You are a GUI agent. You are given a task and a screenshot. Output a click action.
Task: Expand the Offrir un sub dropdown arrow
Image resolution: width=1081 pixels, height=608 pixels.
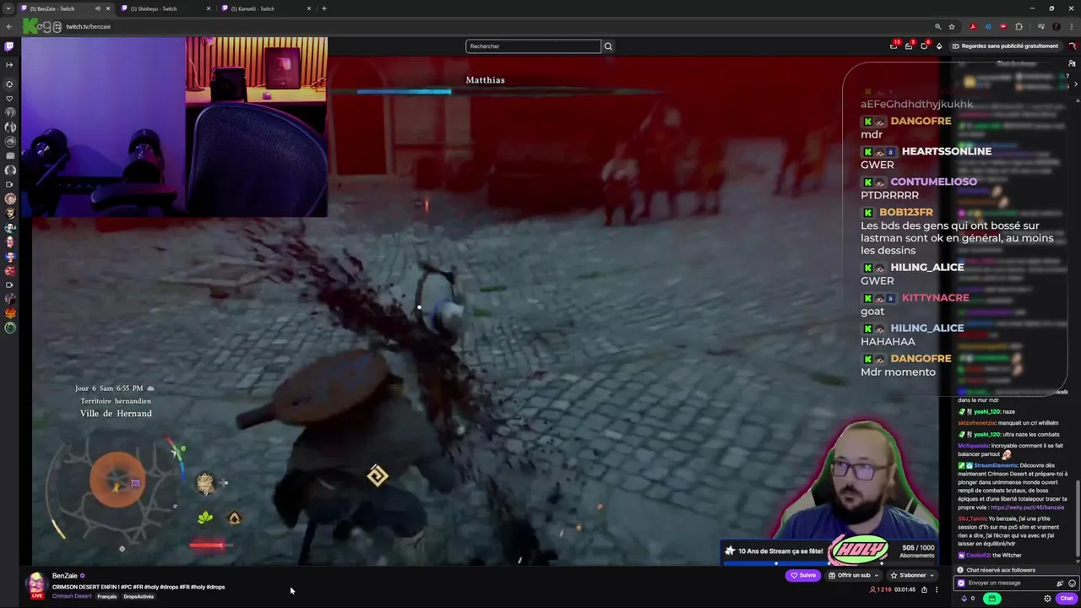pyautogui.click(x=877, y=575)
